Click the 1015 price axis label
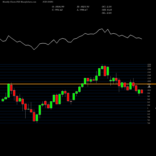156x156 pixels. tap(149, 90)
